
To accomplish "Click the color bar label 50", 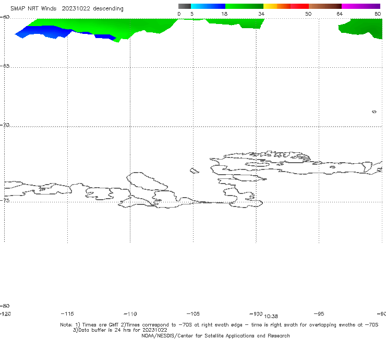I will coord(308,14).
